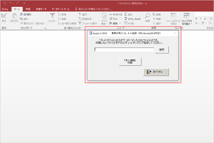This screenshot has width=214, height=143.
Task: Open the 詳細設定 advanced filter dropdown
Action: tap(86, 19)
